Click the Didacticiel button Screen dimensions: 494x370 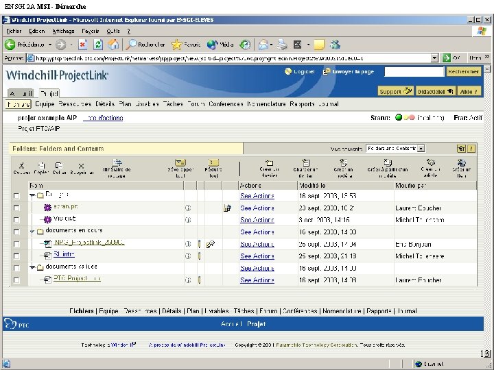[436, 91]
